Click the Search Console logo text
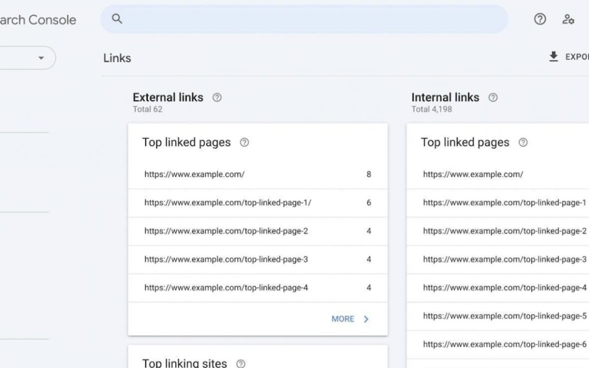This screenshot has width=589, height=368. [38, 20]
